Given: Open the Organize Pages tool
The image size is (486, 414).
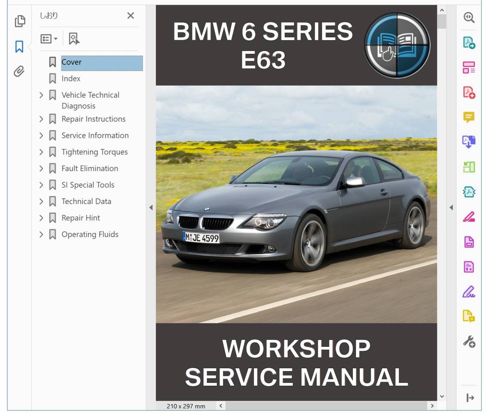Looking at the screenshot, I should tap(469, 67).
